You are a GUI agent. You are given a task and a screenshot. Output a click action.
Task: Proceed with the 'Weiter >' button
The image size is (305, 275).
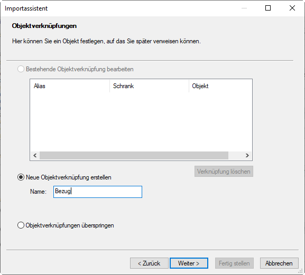189,263
